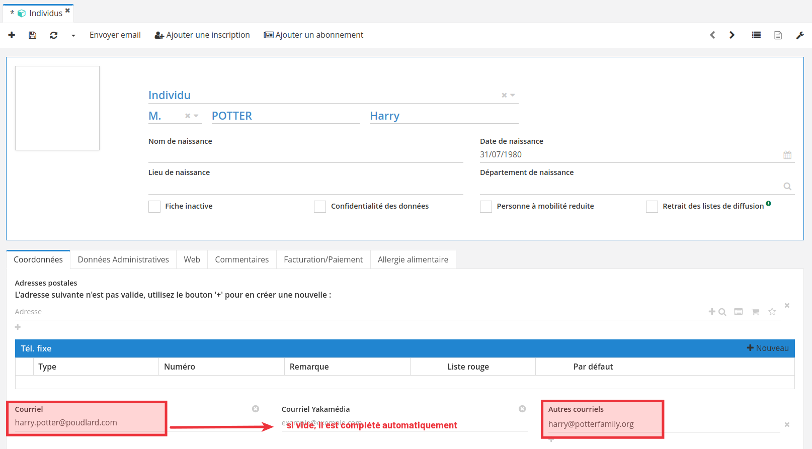This screenshot has width=812, height=449.
Task: Clear Courriel Yakamédia with circled X
Action: coord(522,409)
